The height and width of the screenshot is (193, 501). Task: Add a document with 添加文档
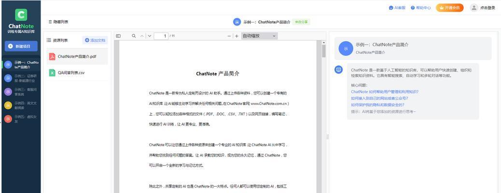point(95,40)
